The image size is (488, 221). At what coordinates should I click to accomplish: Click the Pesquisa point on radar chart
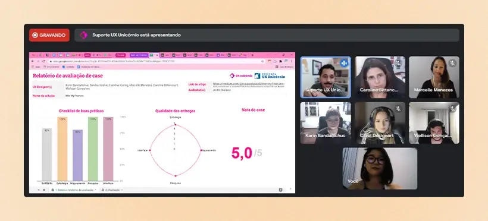175,176
